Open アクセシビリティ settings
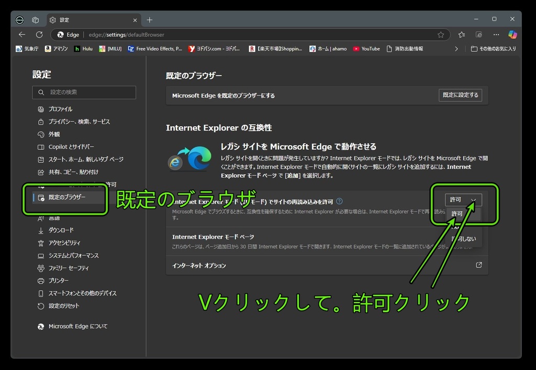Viewport: 536px width, 370px height. (59, 243)
